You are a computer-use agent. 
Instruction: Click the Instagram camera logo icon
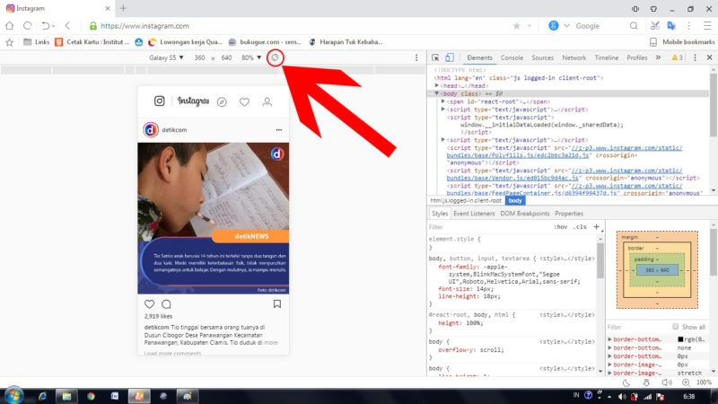click(x=160, y=101)
